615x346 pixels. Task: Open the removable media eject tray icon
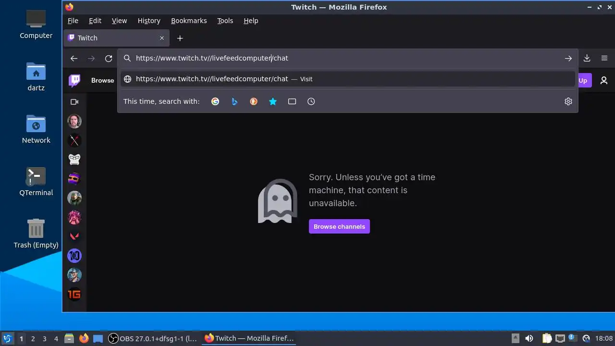point(515,338)
